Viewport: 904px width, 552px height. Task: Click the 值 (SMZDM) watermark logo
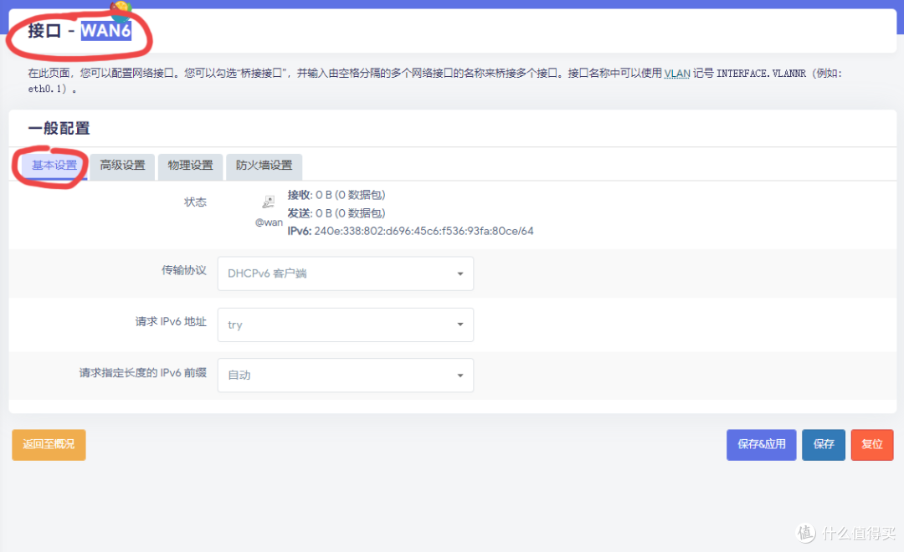pyautogui.click(x=805, y=533)
